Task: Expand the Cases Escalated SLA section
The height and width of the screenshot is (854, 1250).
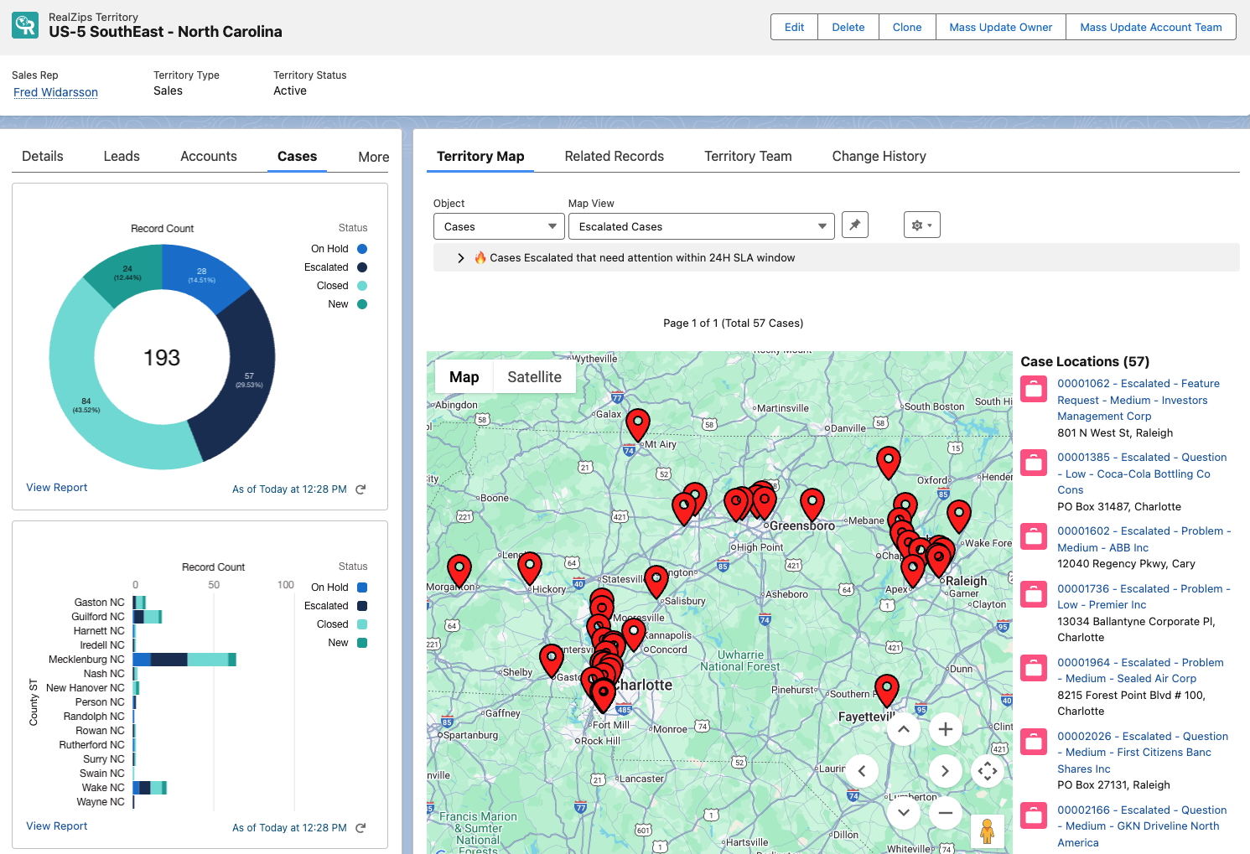Action: [x=460, y=258]
